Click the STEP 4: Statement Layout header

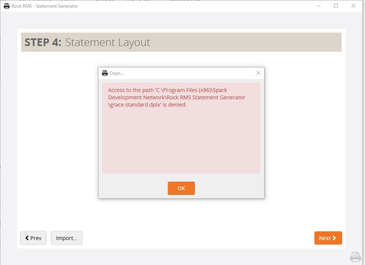coord(87,42)
